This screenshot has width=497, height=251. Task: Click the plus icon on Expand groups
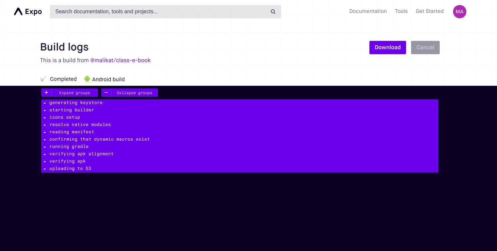click(46, 92)
